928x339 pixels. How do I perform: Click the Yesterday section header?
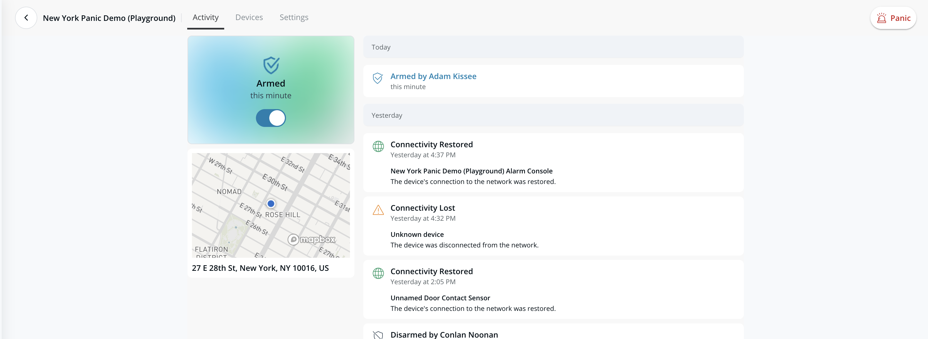pos(387,115)
